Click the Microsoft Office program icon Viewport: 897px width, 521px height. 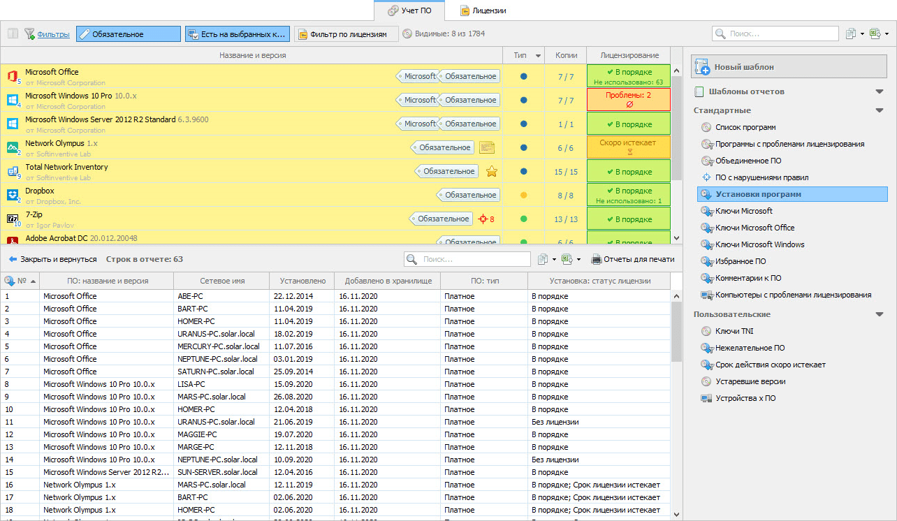pyautogui.click(x=13, y=76)
